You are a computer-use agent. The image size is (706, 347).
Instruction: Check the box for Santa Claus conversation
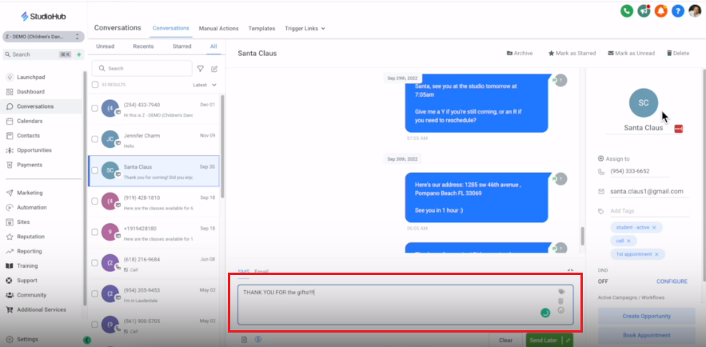[x=94, y=170]
